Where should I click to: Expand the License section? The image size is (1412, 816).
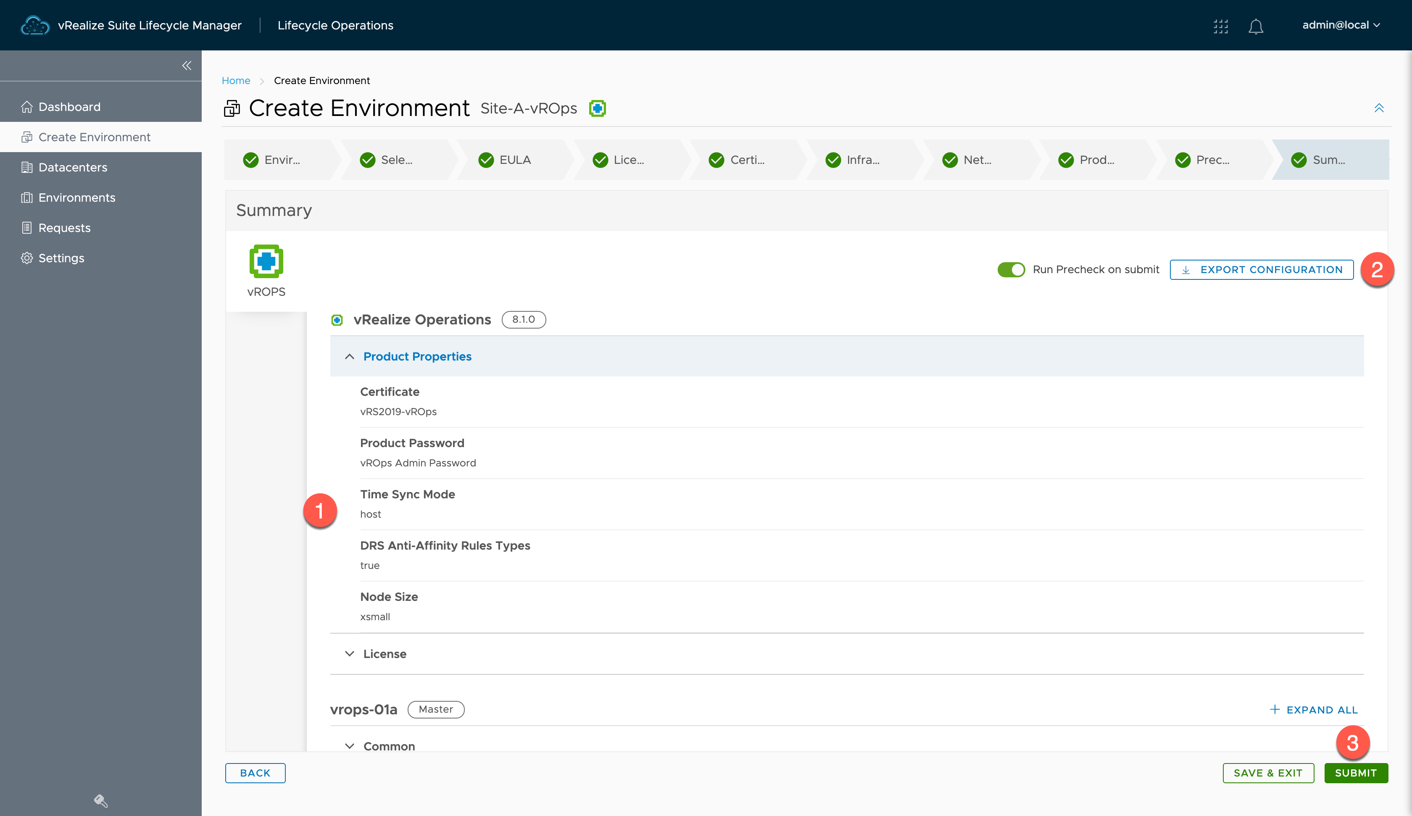click(847, 653)
